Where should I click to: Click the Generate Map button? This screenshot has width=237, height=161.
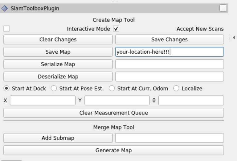(114, 150)
